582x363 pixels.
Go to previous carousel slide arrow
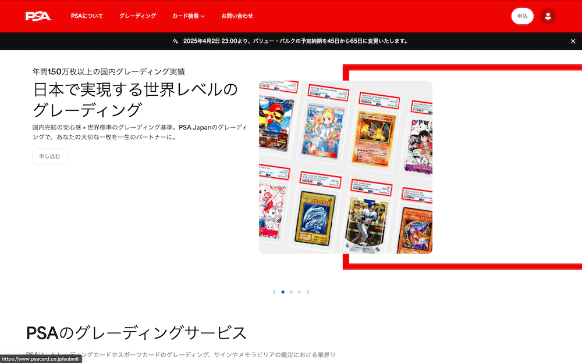[274, 292]
